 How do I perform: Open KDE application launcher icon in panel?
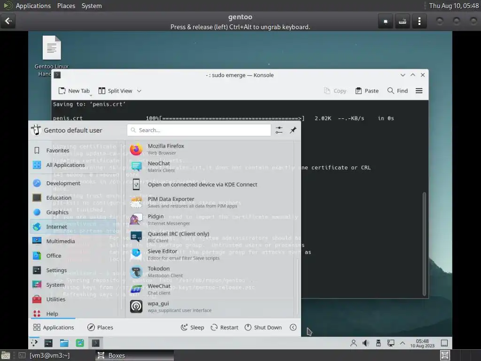pos(34,343)
